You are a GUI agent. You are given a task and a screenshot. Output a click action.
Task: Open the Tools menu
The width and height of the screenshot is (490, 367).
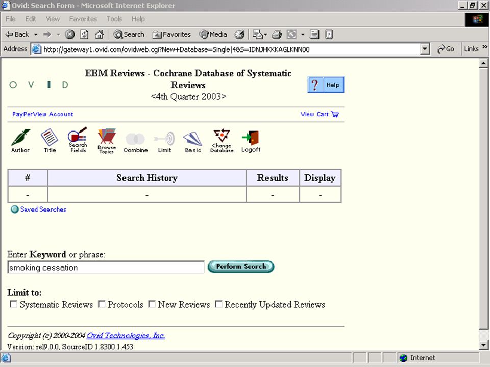pos(114,19)
